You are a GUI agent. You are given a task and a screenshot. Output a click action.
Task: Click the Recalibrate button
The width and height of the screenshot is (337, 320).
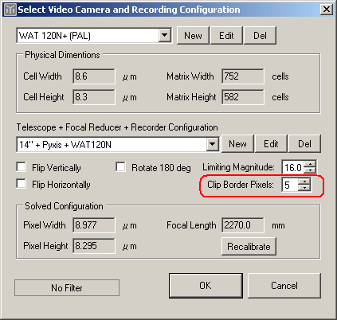(x=249, y=247)
